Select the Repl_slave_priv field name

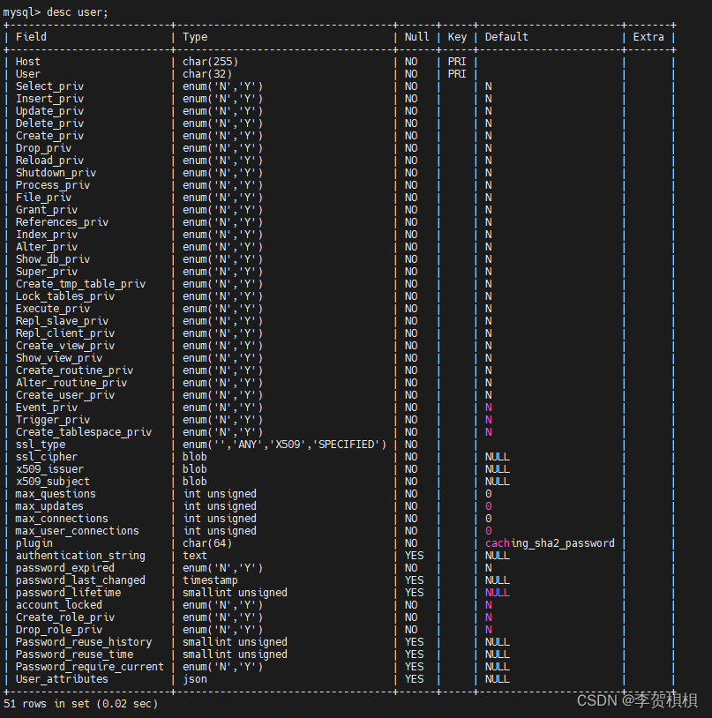[63, 321]
